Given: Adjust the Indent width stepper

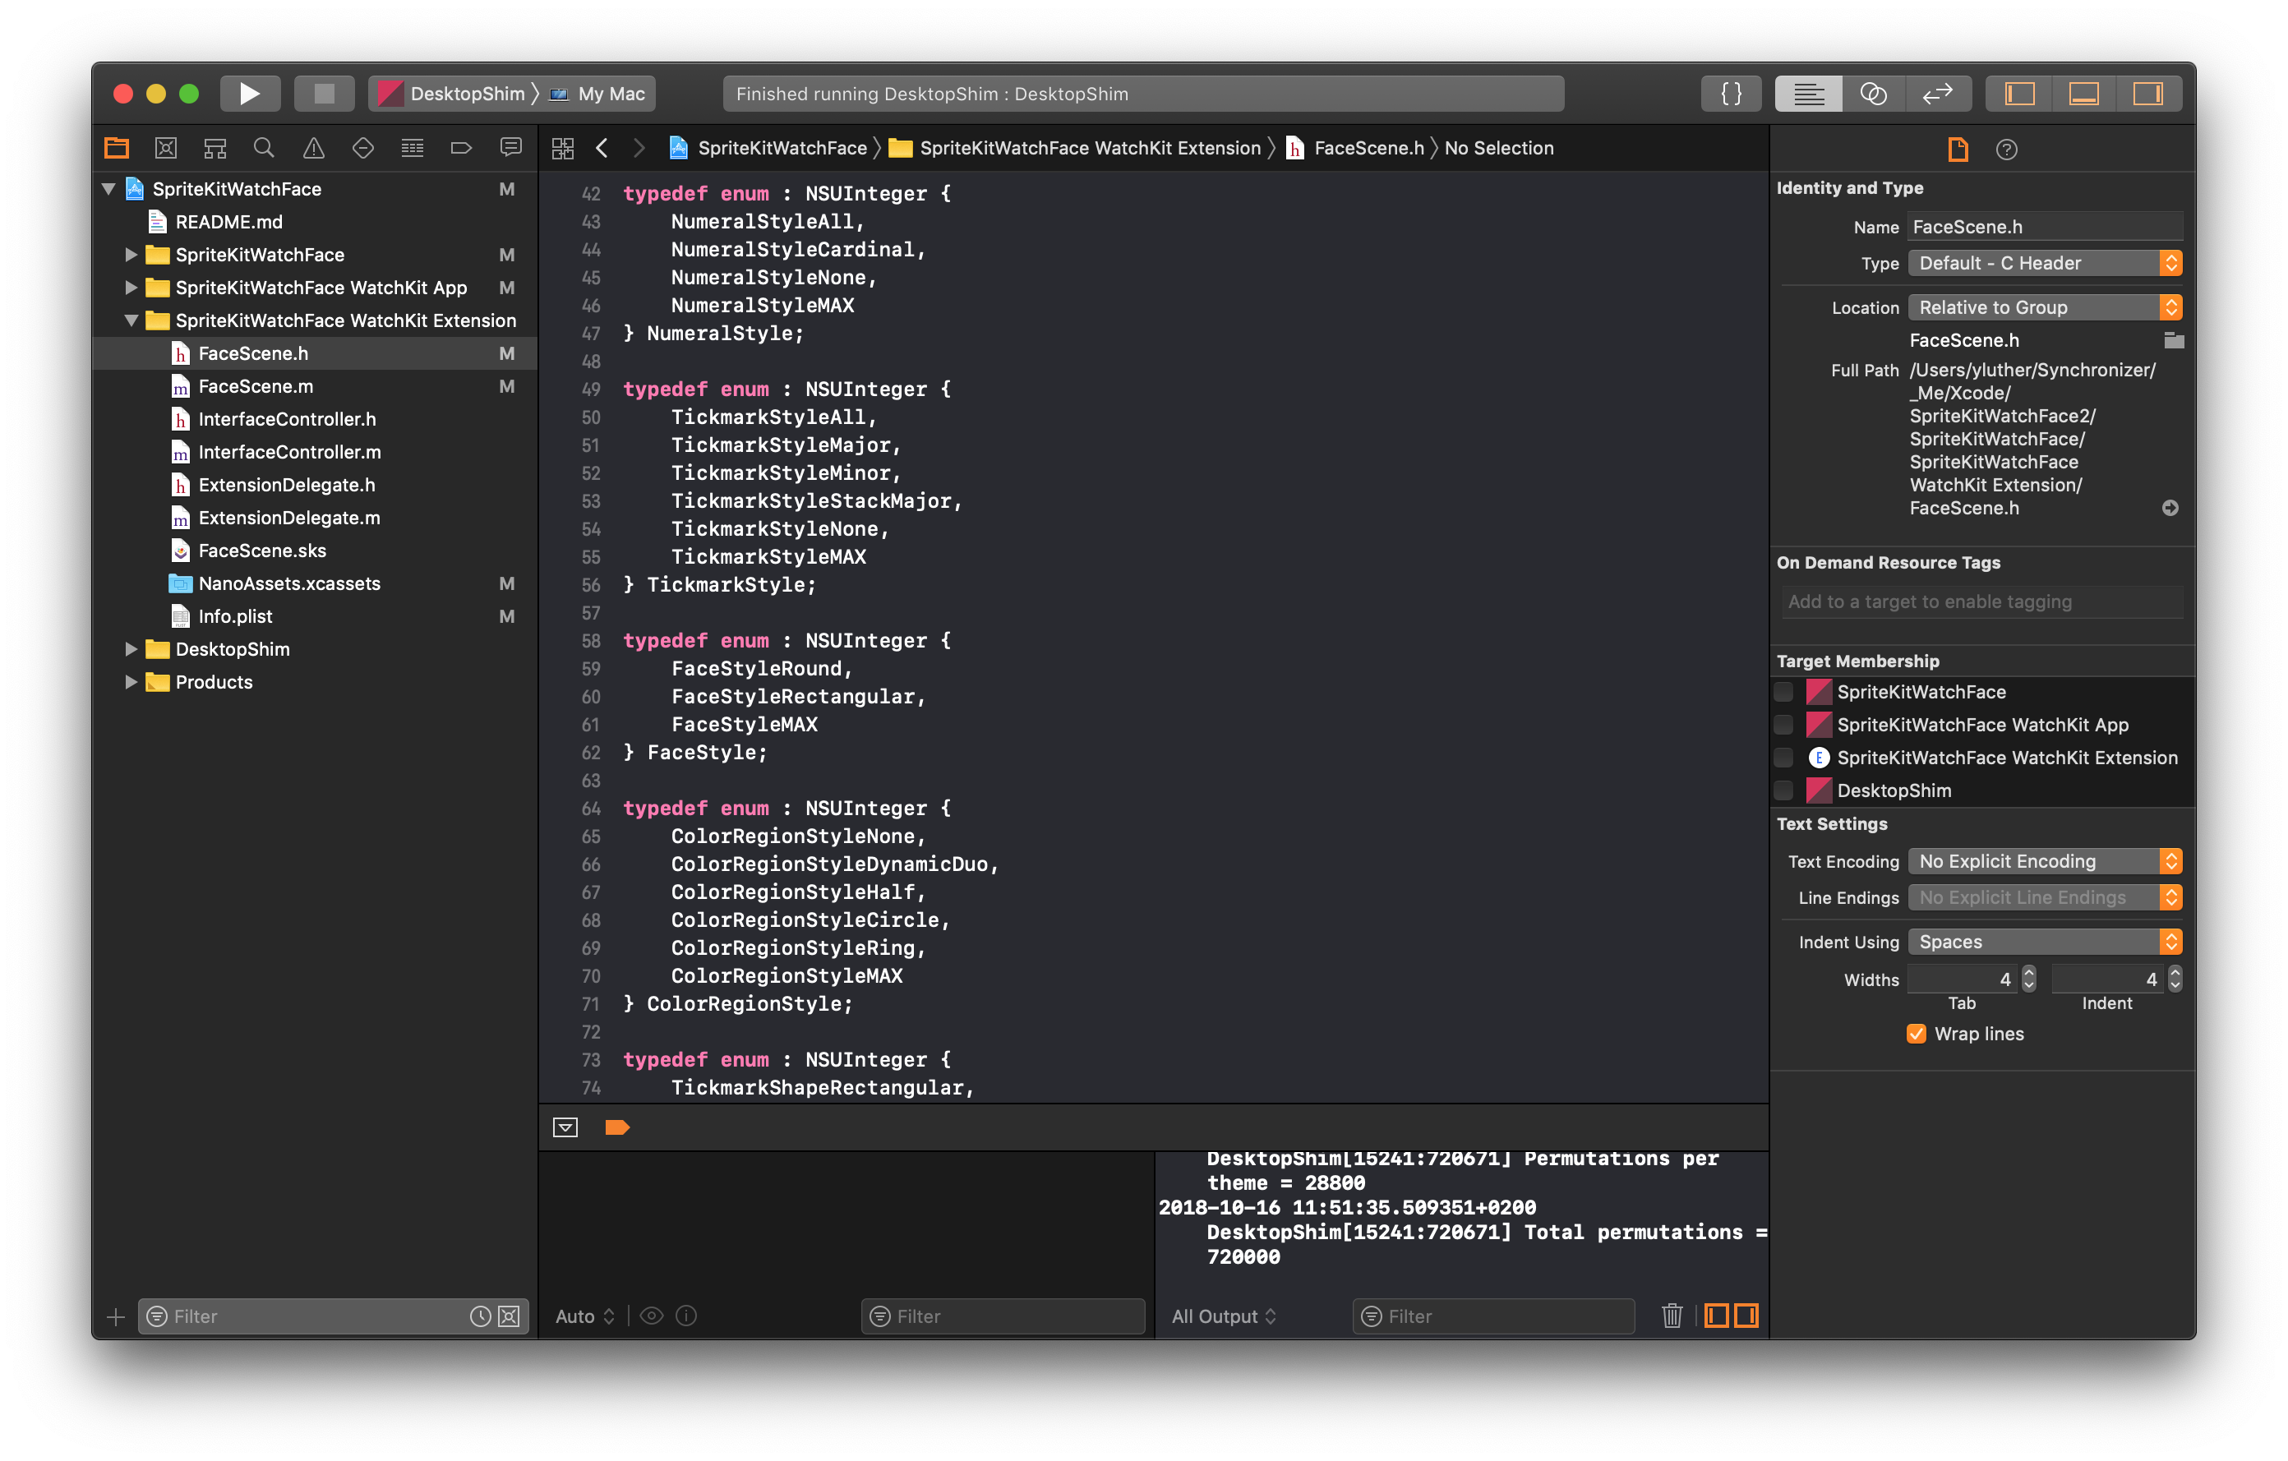Looking at the screenshot, I should [2174, 979].
